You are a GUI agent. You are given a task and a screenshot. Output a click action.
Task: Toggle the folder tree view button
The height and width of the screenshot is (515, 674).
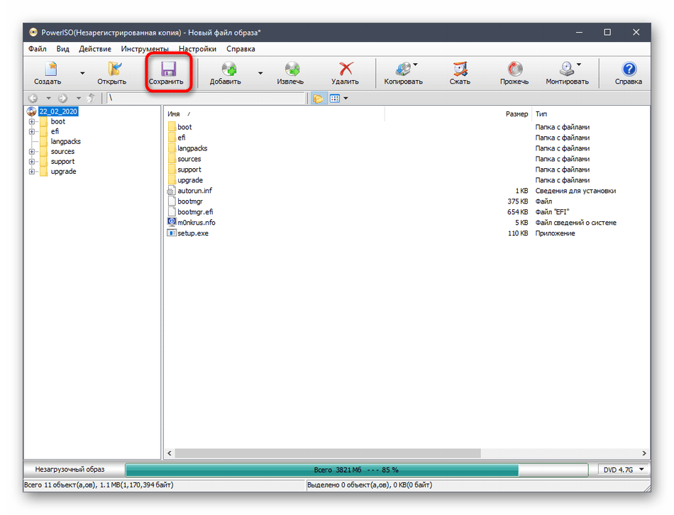point(318,99)
